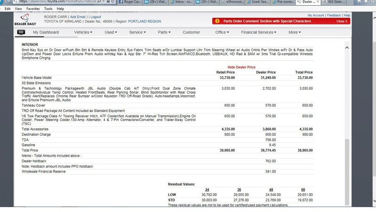This screenshot has width=376, height=212.
Task: Expand the Financial Services dropdown menu
Action: click(x=258, y=32)
